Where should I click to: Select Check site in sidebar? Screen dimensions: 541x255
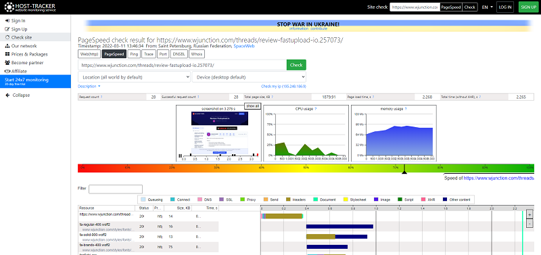pos(35,37)
